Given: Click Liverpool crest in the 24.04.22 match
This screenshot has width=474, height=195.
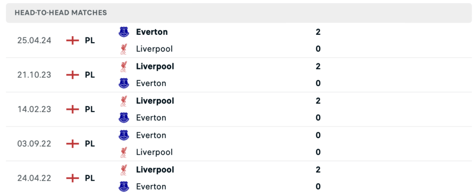Looking at the screenshot, I should [124, 170].
